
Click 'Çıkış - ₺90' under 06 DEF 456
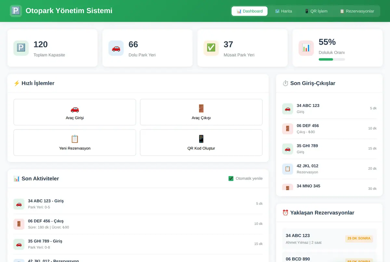306,132
